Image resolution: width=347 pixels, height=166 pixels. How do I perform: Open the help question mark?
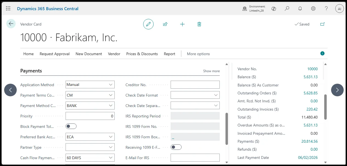326,9
